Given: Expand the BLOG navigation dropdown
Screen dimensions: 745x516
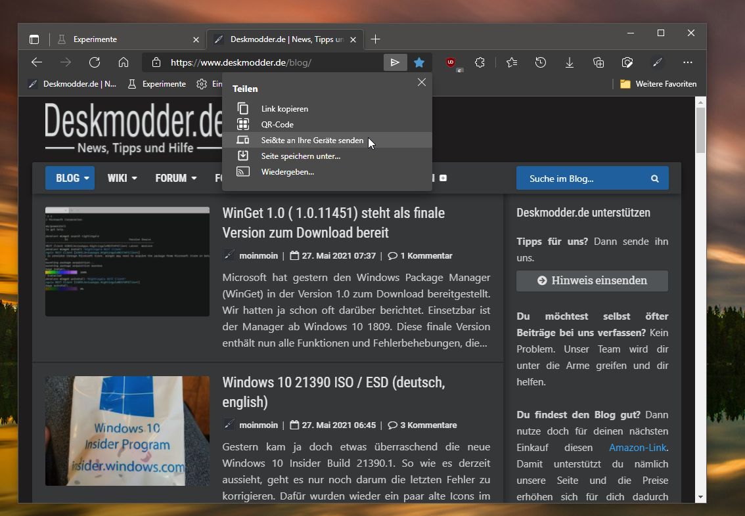Looking at the screenshot, I should tap(70, 178).
